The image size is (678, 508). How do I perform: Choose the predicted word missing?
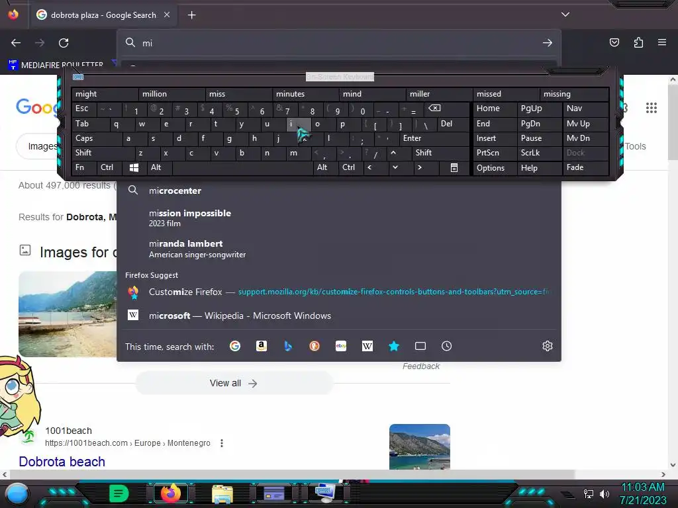coord(574,94)
